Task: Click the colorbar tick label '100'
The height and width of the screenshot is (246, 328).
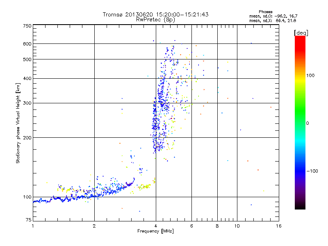Action: pyautogui.click(x=310, y=75)
